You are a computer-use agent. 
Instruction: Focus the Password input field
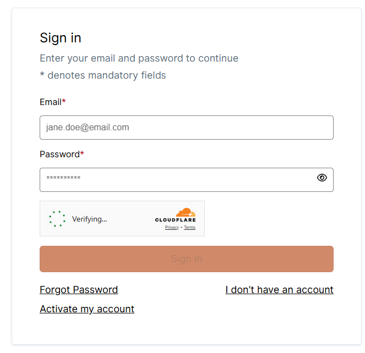[x=176, y=180]
